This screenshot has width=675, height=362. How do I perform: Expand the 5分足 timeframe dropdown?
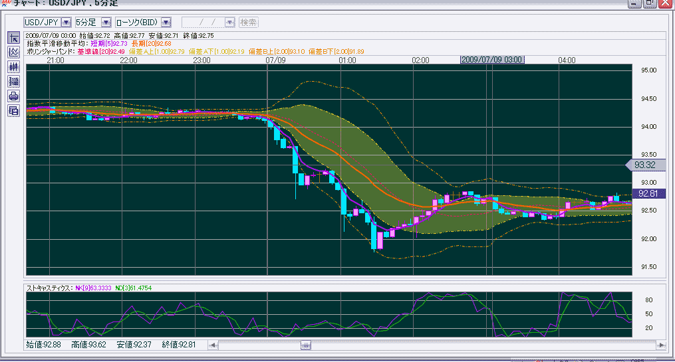[x=106, y=23]
